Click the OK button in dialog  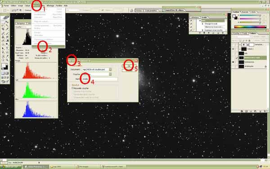(x=129, y=66)
